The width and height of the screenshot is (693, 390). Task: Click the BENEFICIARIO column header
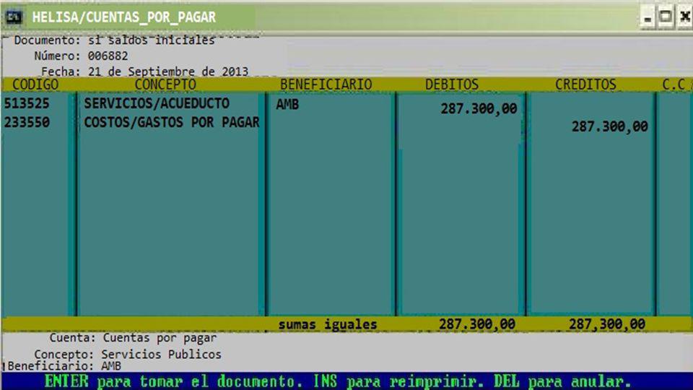[326, 84]
